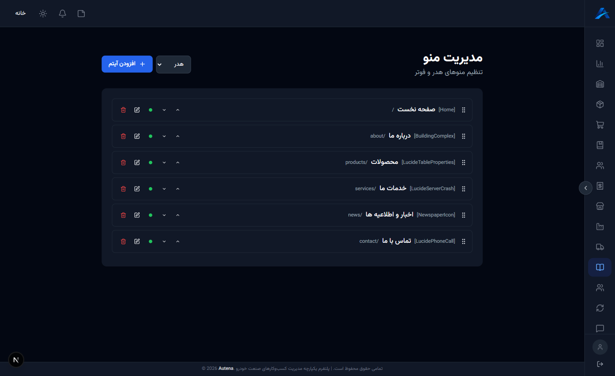This screenshot has width=615, height=376.
Task: Toggle active status dot of اخبار و اطلاعیه ها
Action: (151, 215)
